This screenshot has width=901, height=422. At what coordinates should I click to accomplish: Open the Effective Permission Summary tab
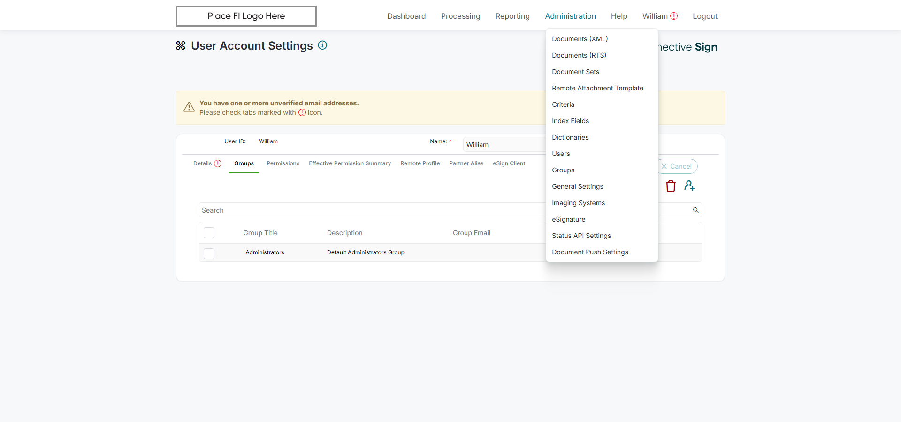[x=350, y=163]
